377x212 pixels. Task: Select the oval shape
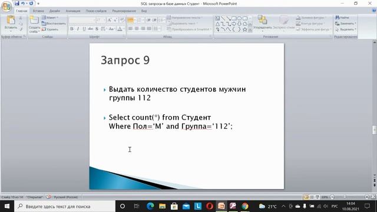(x=239, y=18)
